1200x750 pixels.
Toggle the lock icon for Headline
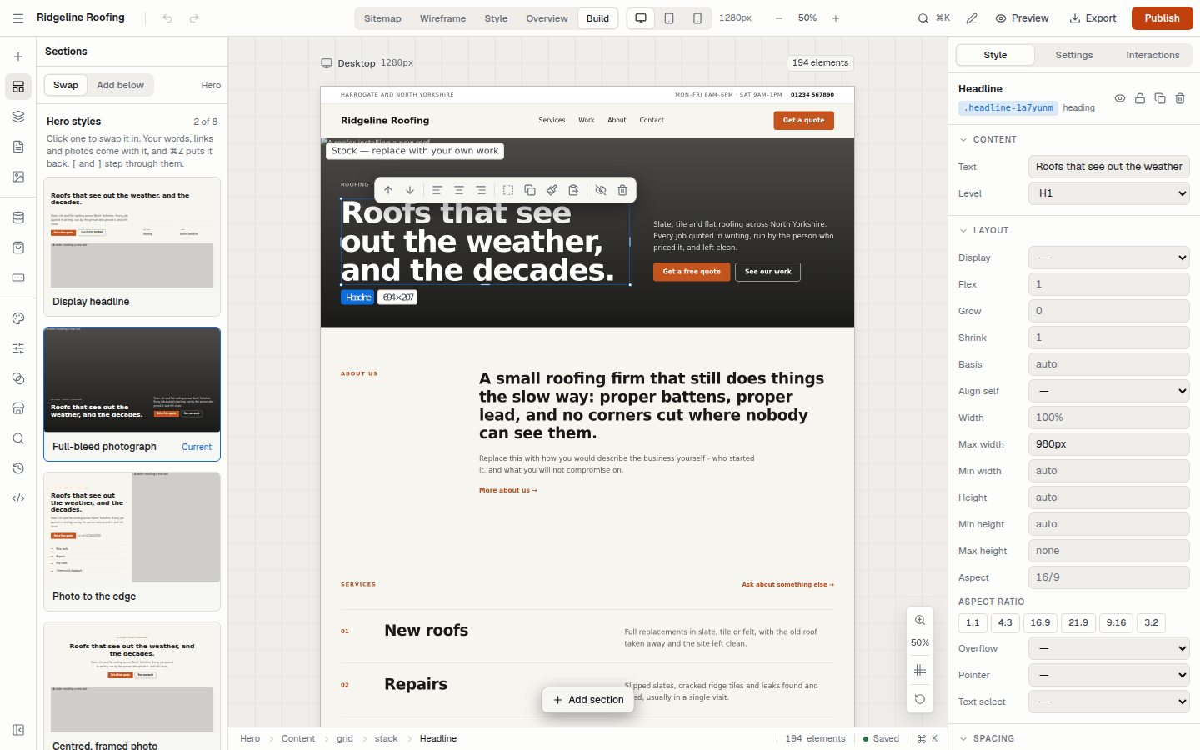click(1140, 98)
